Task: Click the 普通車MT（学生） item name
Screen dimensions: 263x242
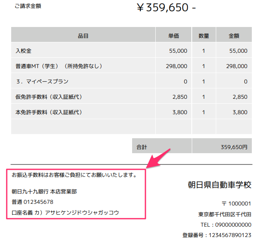Action: click(59, 66)
